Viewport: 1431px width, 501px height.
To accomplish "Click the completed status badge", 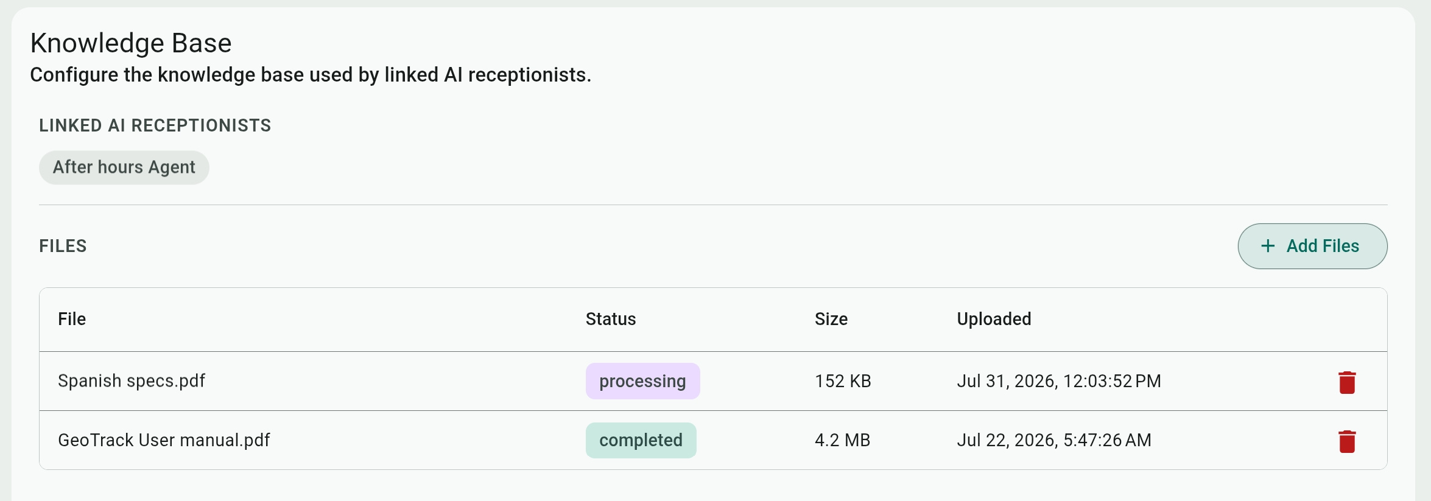I will 641,440.
